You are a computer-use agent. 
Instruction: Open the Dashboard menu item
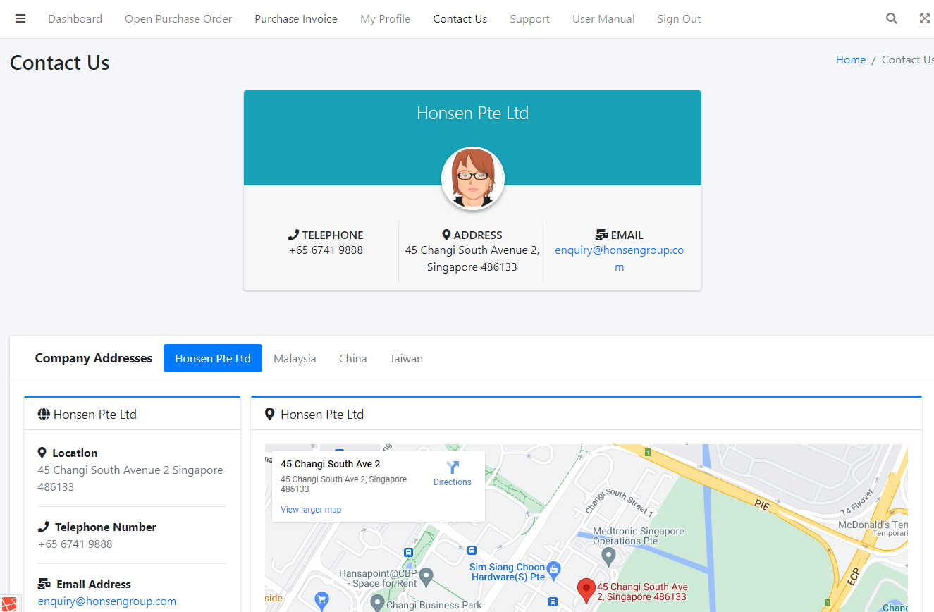pos(75,19)
